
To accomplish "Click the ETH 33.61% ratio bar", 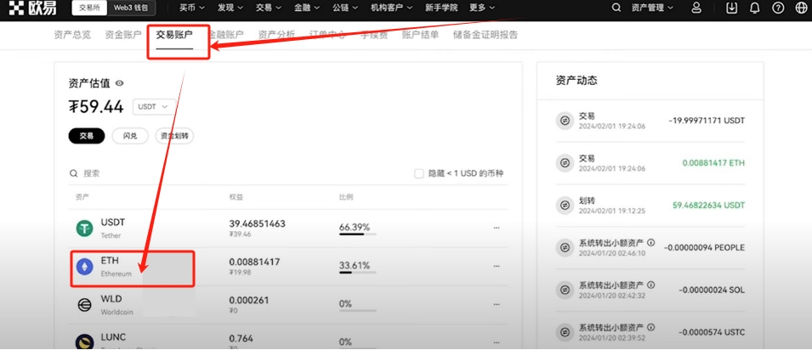I will coord(357,273).
